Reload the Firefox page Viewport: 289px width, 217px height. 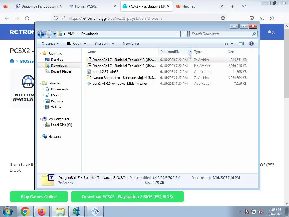pos(27,18)
